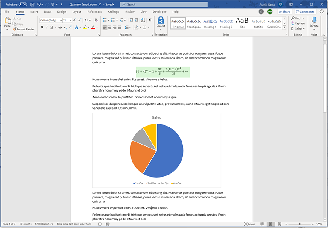Click in the Search box
Screen dimensions: 328x228
point(164,4)
